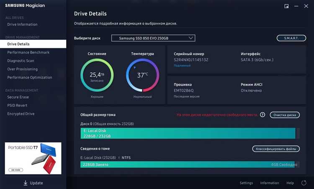The image size is (314, 189).
Task: Click the Portable SSD T7 advertisement banner
Action: click(33, 158)
